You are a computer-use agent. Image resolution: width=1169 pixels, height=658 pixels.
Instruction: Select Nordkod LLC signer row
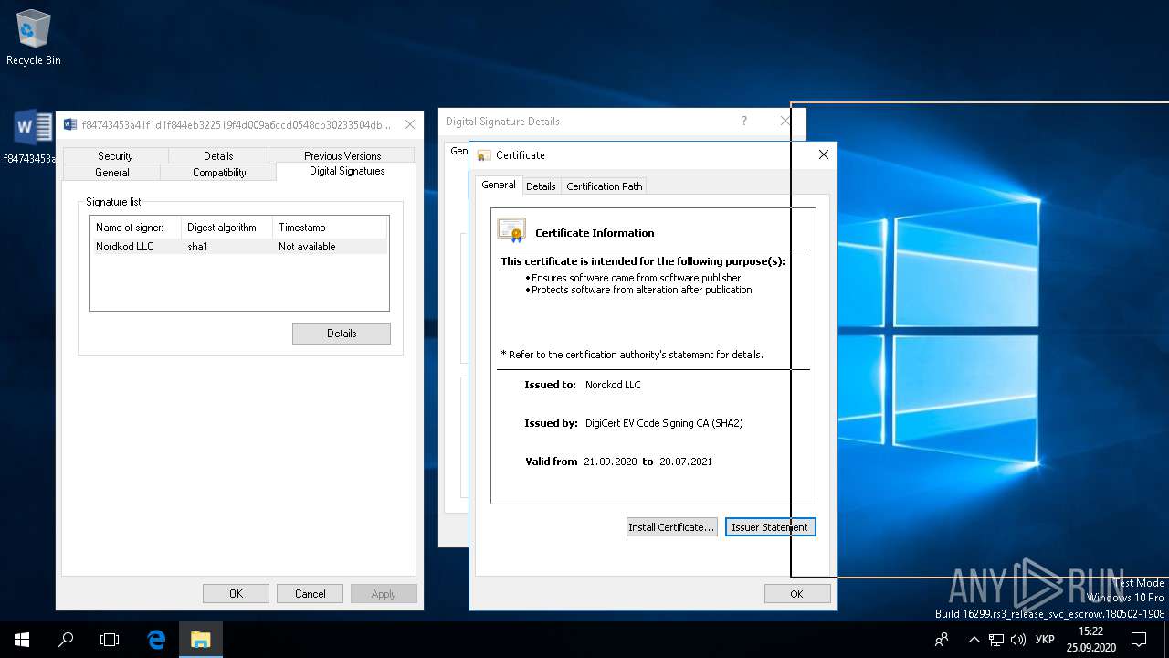[x=239, y=247]
